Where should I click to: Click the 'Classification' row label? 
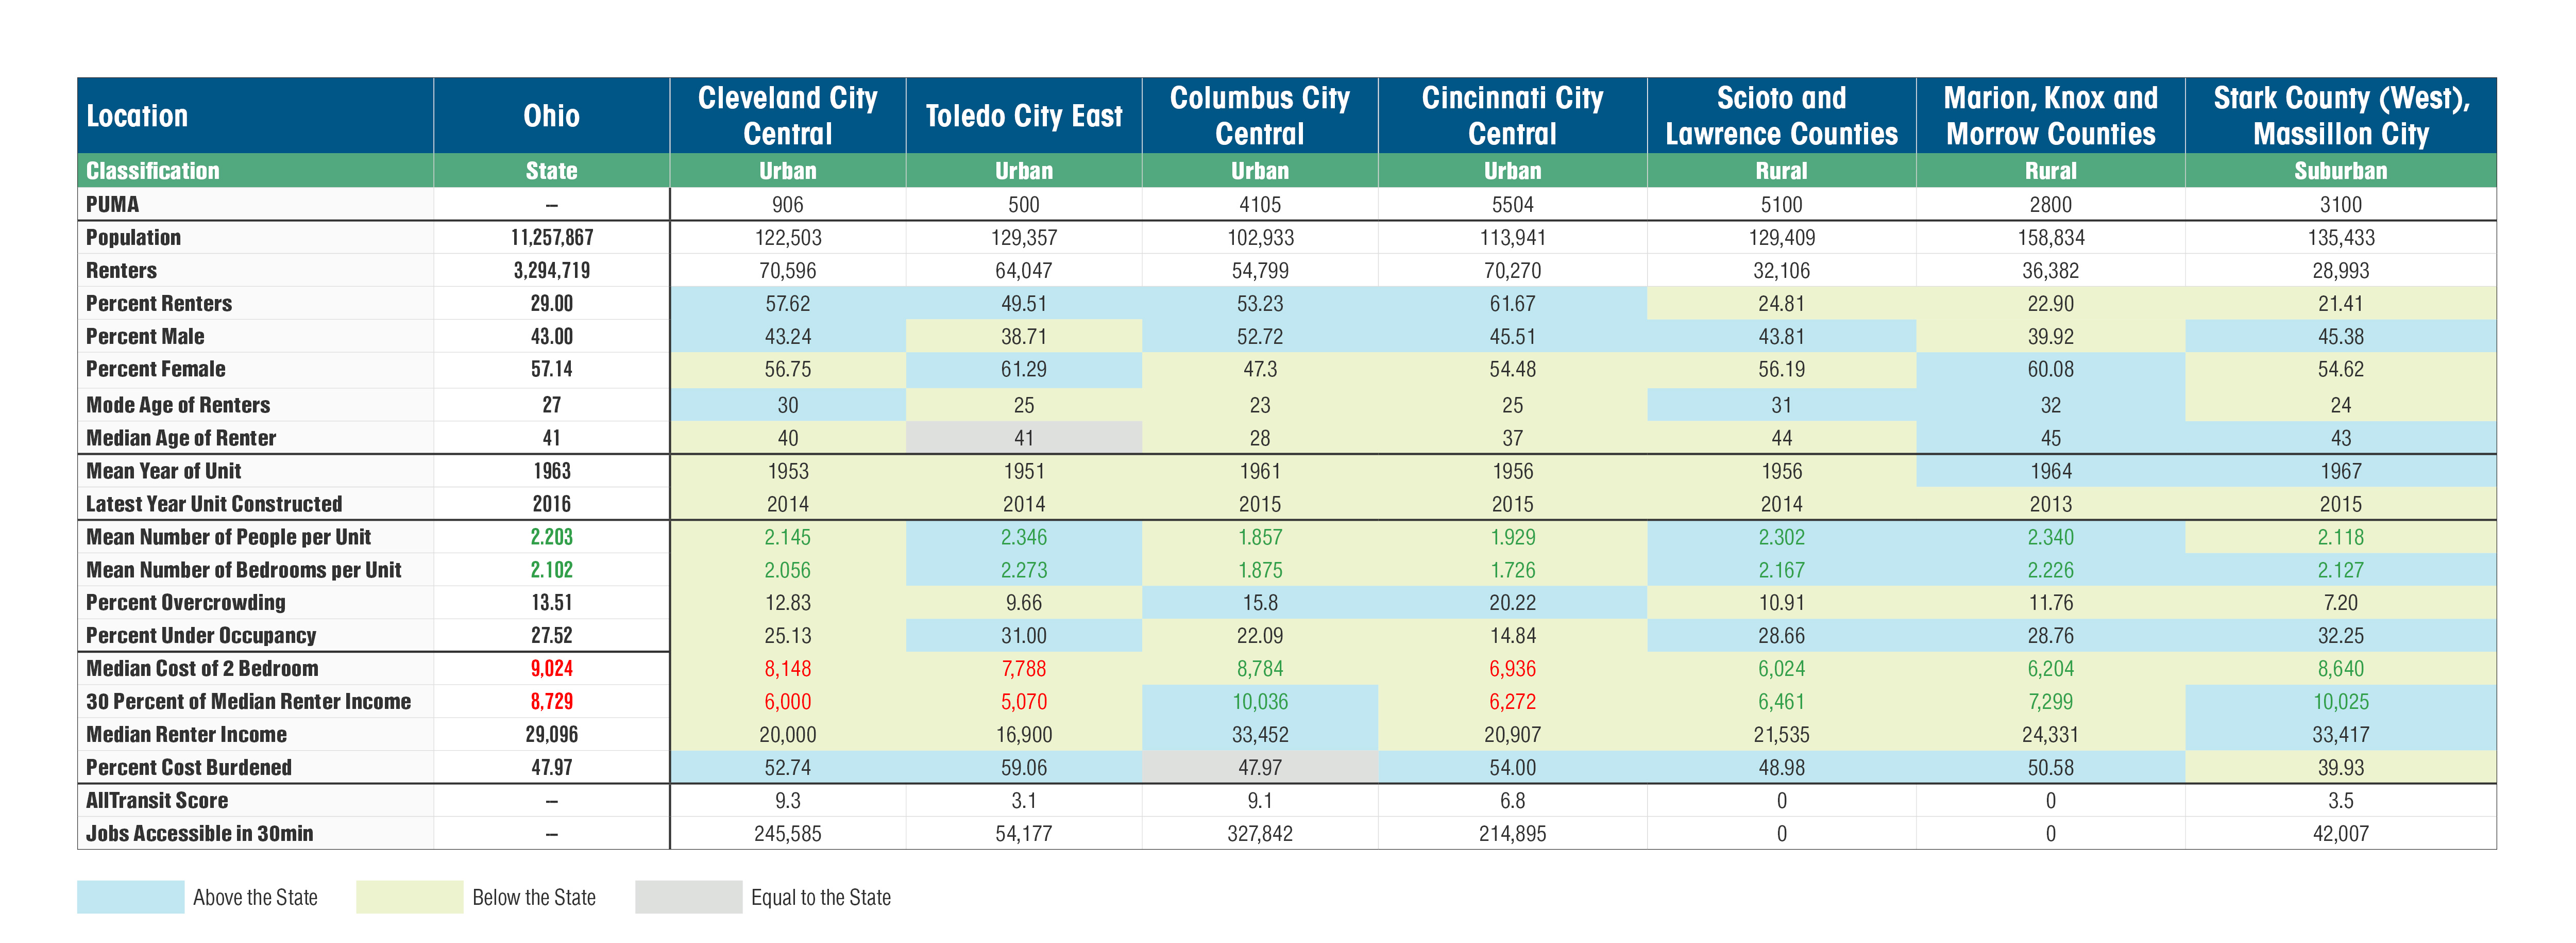pos(152,171)
